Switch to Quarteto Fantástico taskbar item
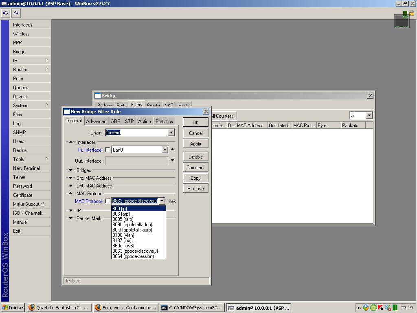 pos(59,308)
